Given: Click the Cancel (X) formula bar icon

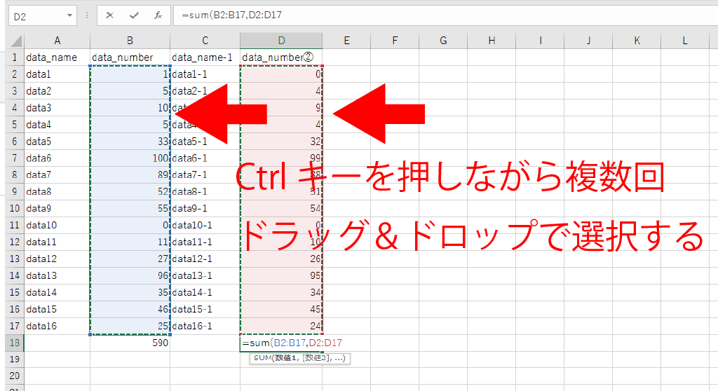Looking at the screenshot, I should [109, 15].
